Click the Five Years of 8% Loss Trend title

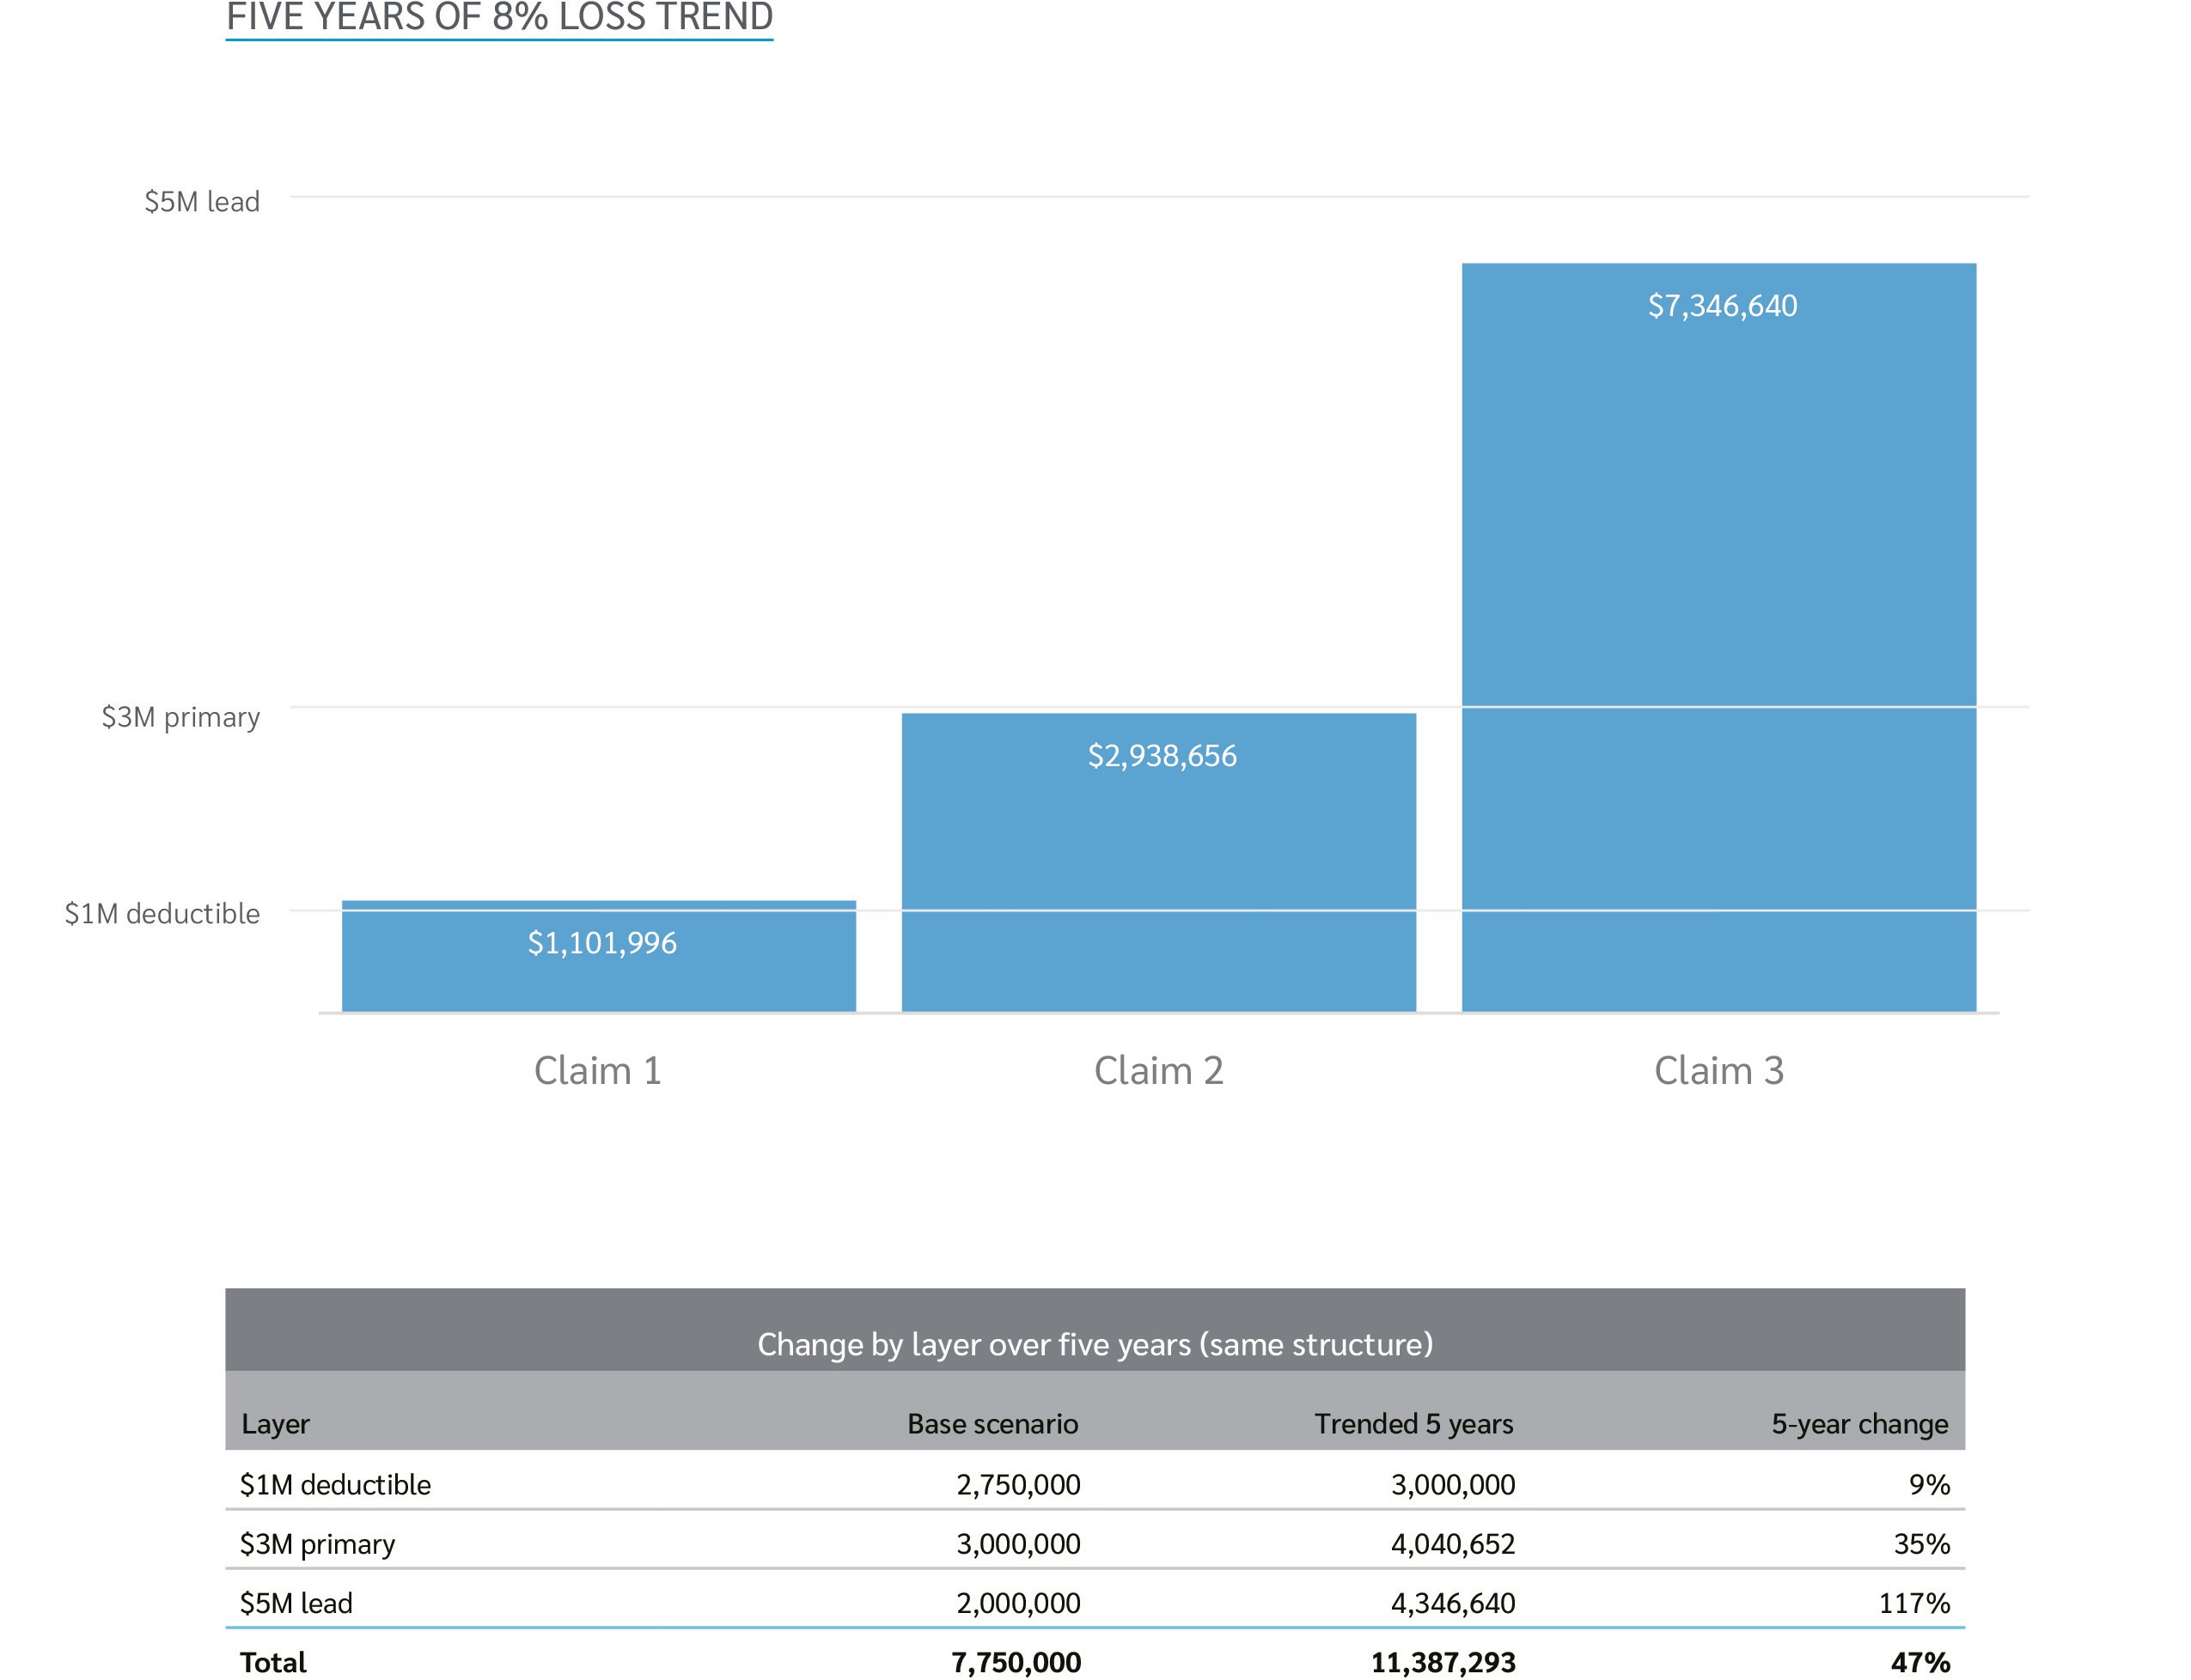click(x=499, y=17)
